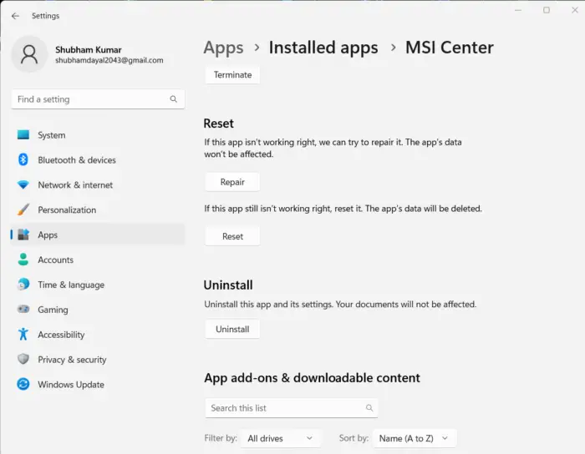Click the back arrow in Settings title bar
Viewport: 585px width, 454px height.
pos(15,16)
